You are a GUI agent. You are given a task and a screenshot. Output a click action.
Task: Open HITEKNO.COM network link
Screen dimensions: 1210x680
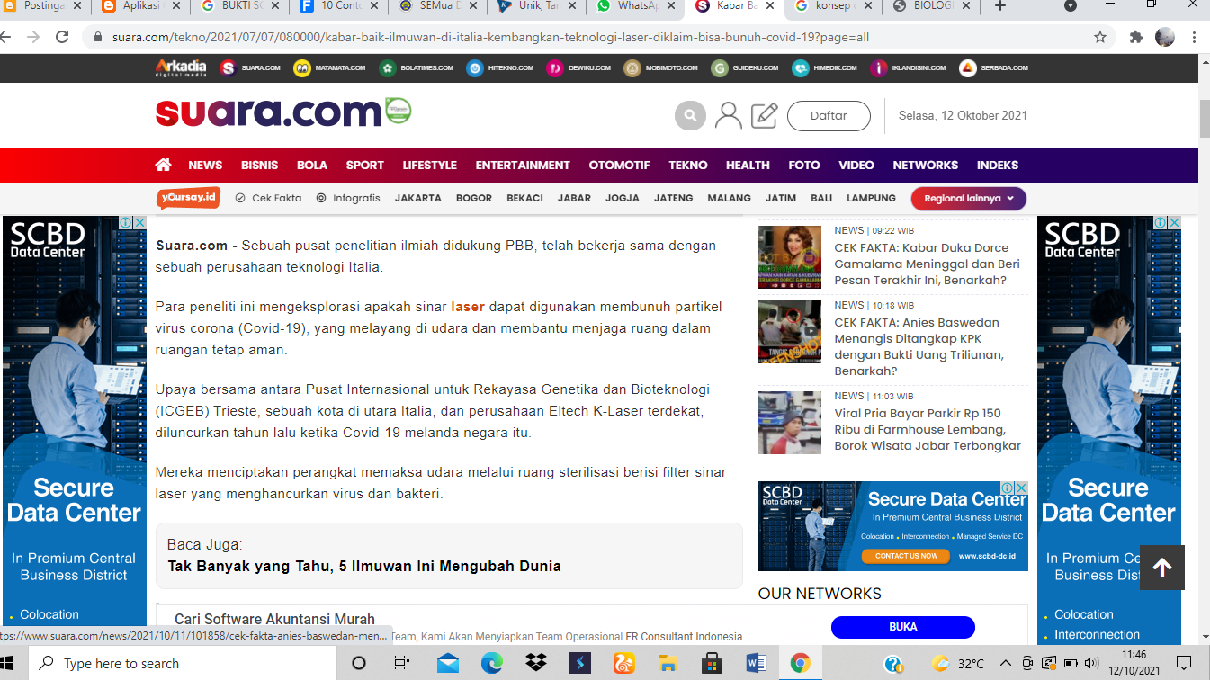point(499,67)
